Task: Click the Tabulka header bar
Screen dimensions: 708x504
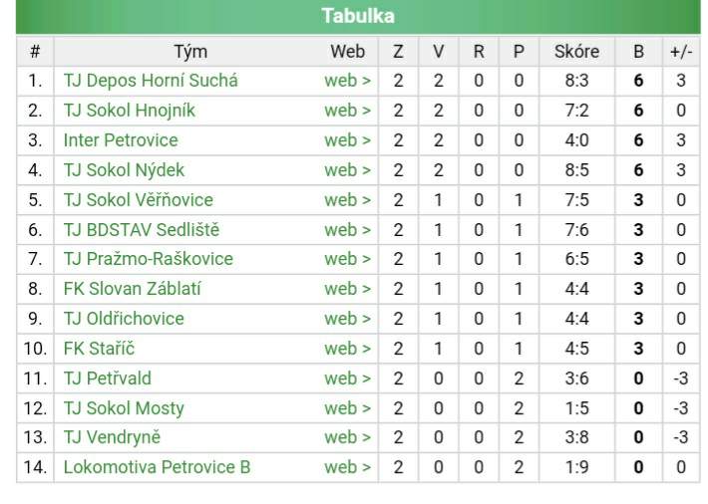Action: pos(357,16)
